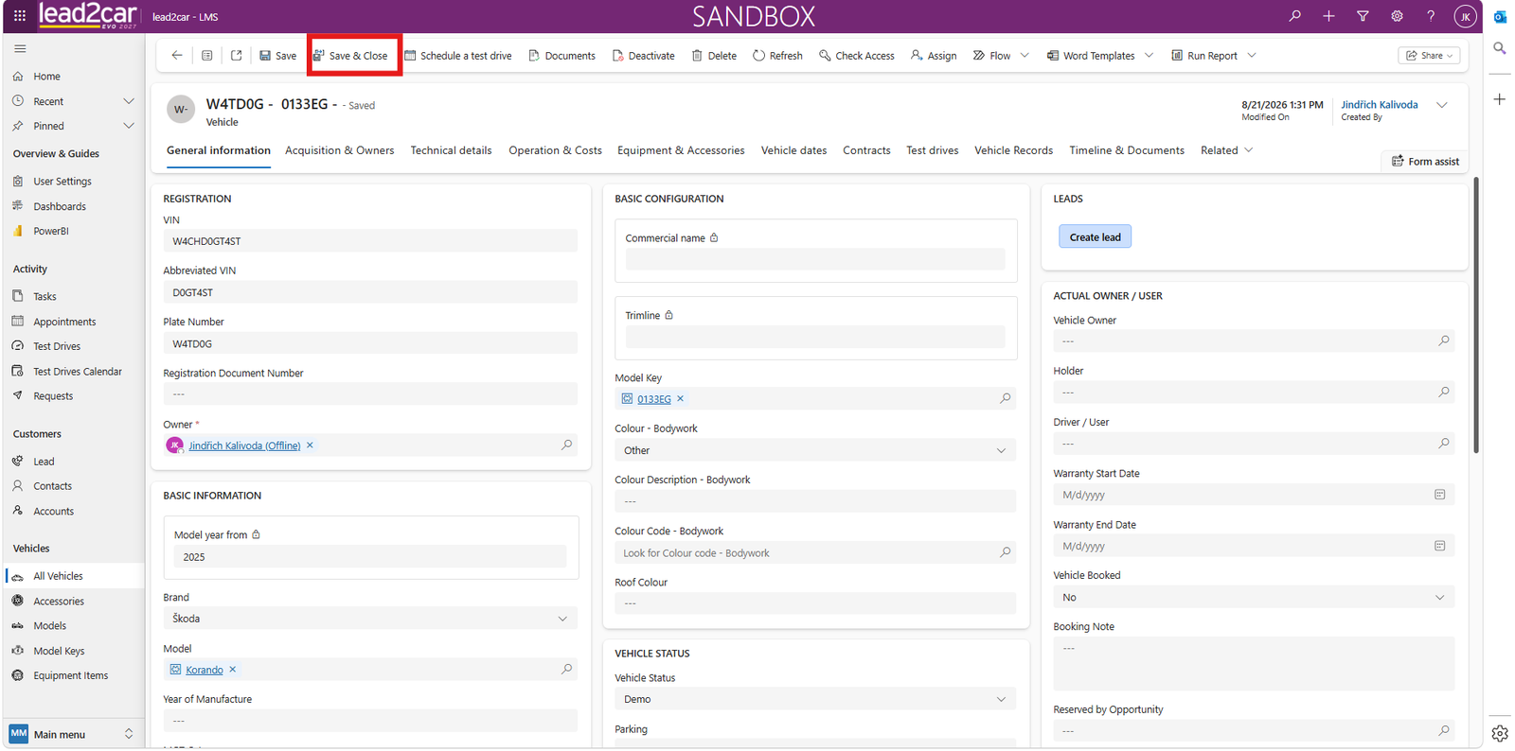Click the Delete trash command

[714, 56]
